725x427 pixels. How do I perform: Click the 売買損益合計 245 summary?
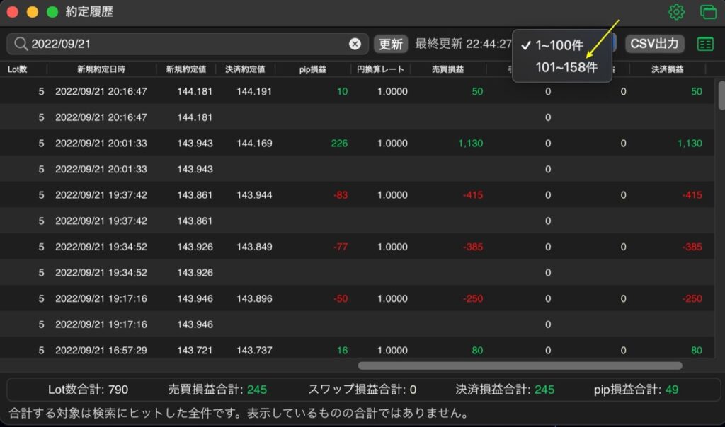(217, 390)
